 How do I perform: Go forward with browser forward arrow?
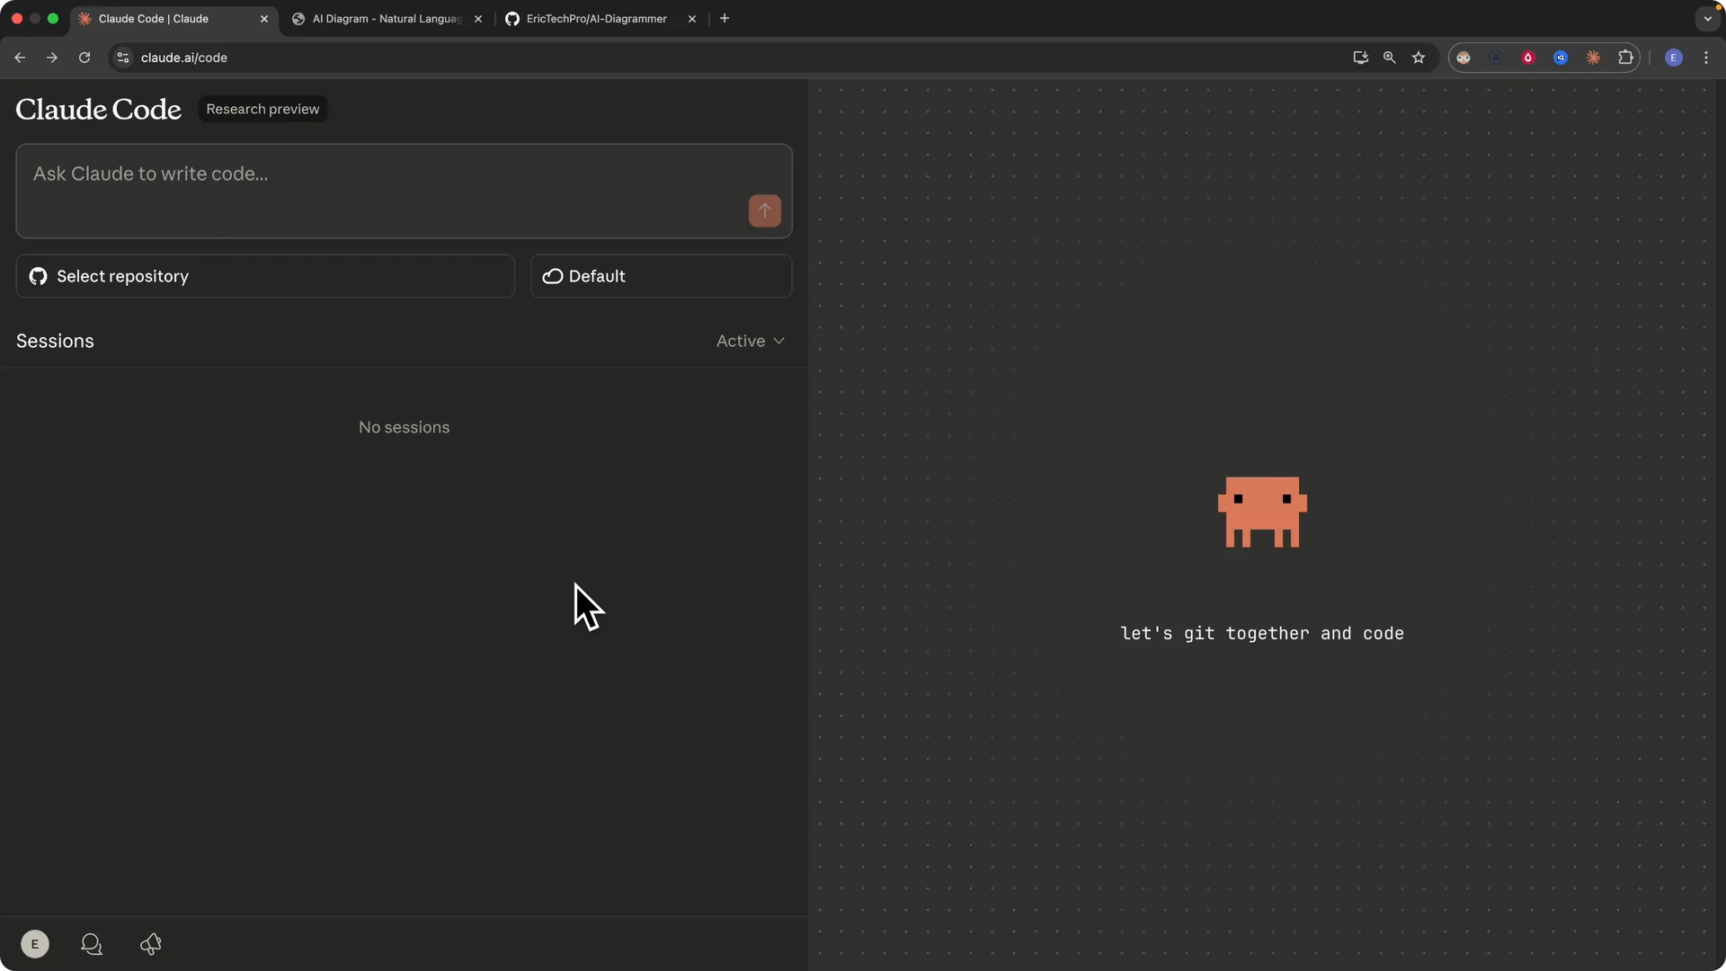(x=52, y=58)
